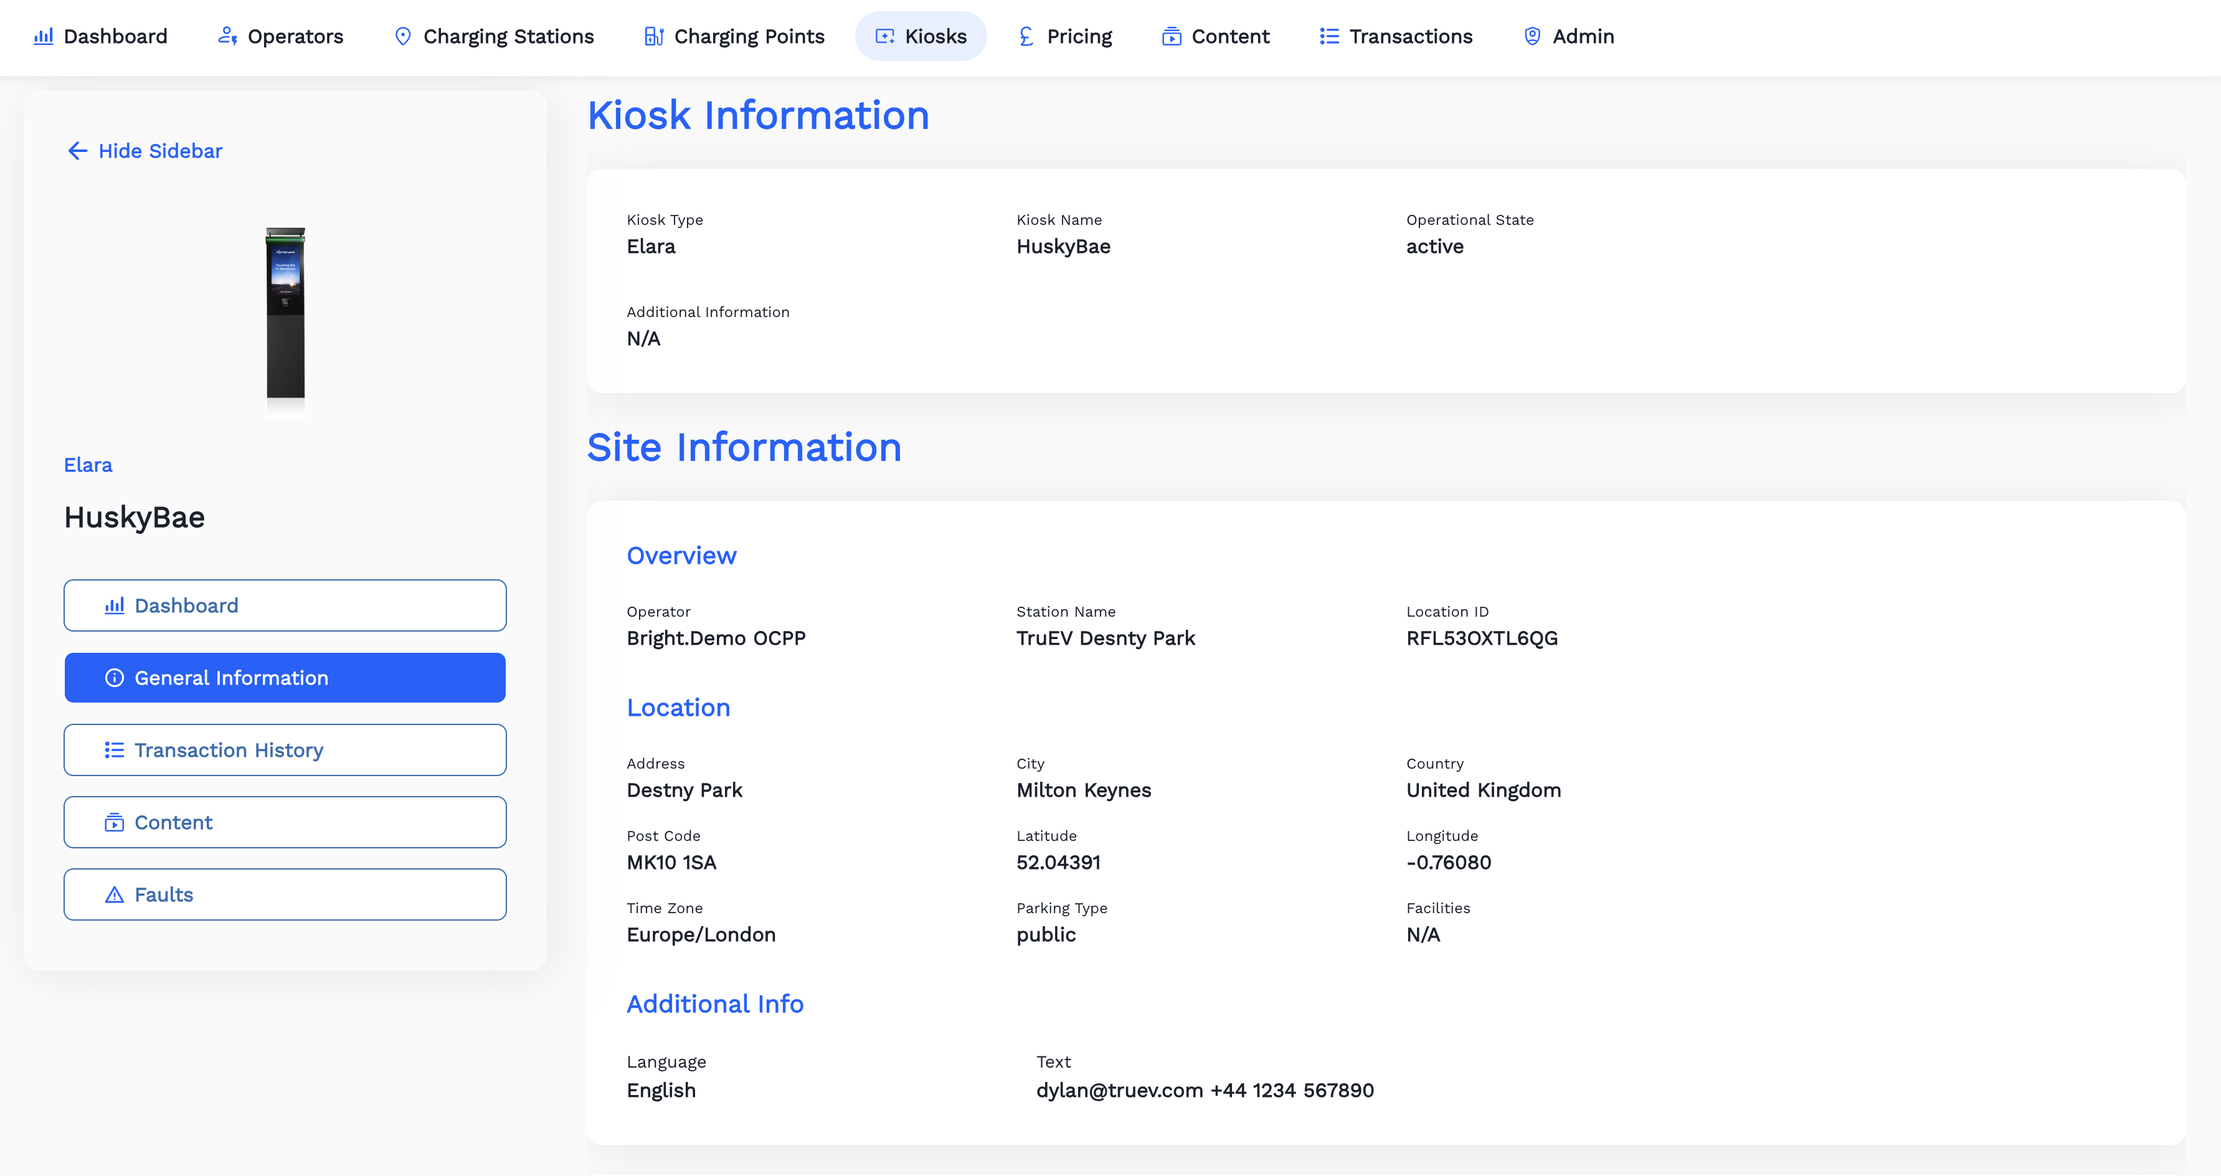Open the Kiosks tab in navigation

pyautogui.click(x=921, y=36)
